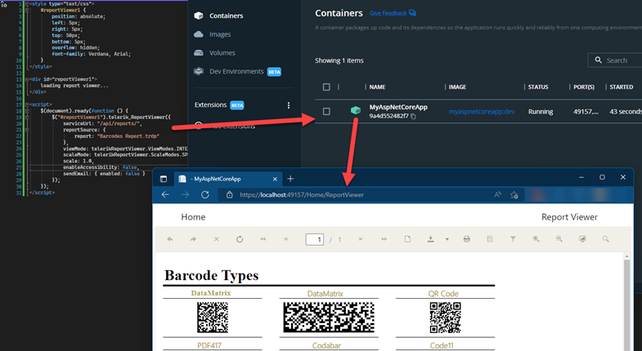The width and height of the screenshot is (642, 351).
Task: Open the Images section in sidebar
Action: pyautogui.click(x=220, y=34)
